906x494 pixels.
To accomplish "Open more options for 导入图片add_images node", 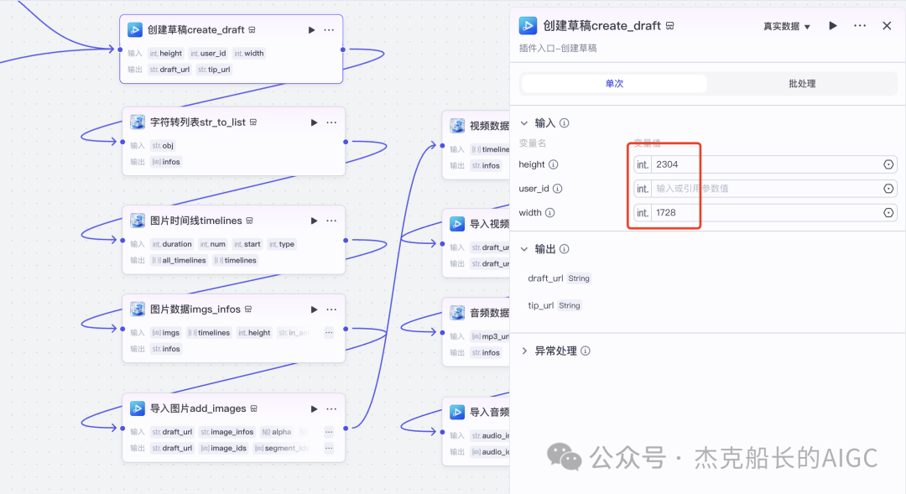I will point(331,409).
